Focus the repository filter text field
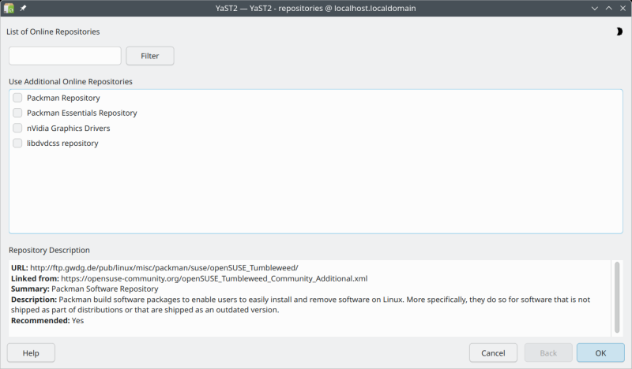This screenshot has width=632, height=369. point(65,56)
